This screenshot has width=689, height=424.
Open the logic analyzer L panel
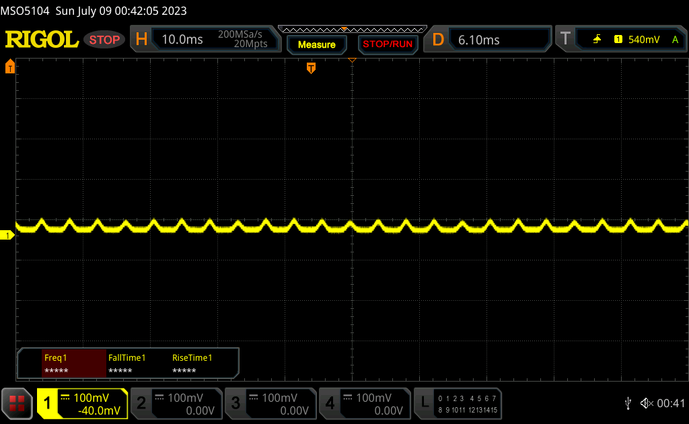pyautogui.click(x=424, y=403)
